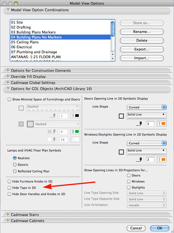
Task: Click the green fill pen color swatch
Action: pos(75,131)
